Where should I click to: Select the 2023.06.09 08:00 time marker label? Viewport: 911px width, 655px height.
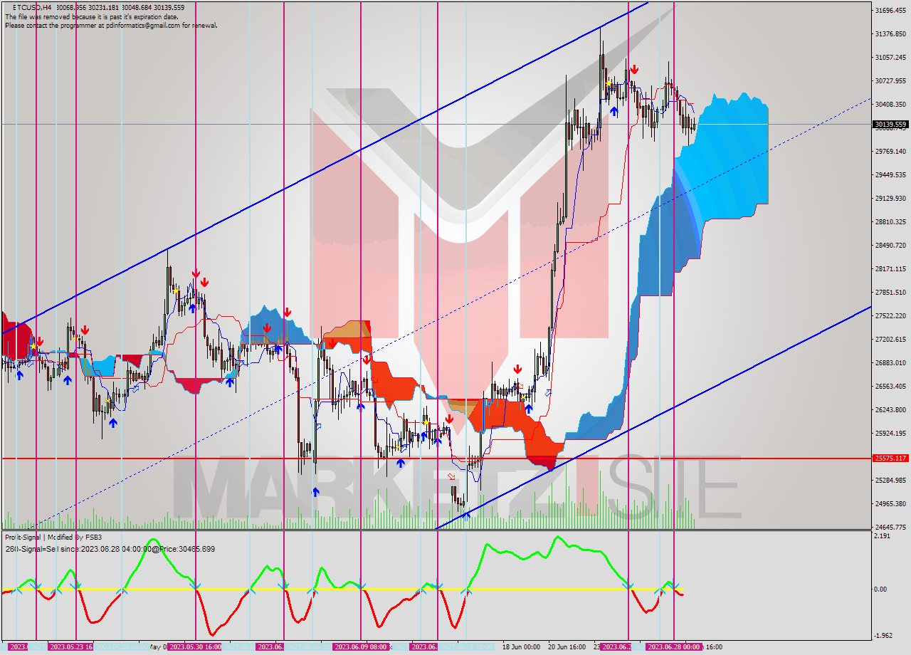click(x=361, y=647)
